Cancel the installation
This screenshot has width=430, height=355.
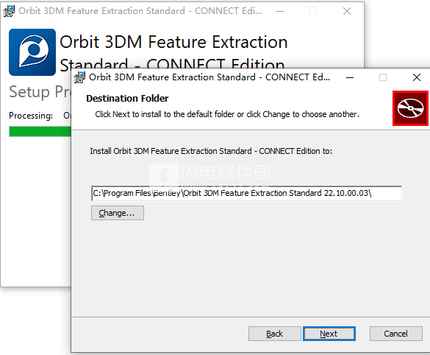[x=395, y=334]
